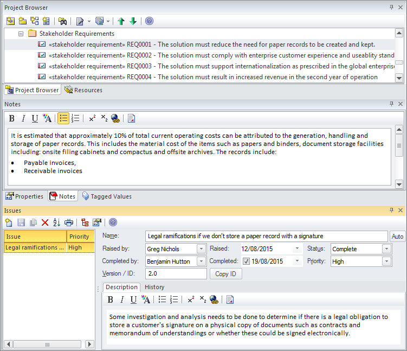
Task: Sort issues with the A-Z sort icon
Action: tap(57, 222)
